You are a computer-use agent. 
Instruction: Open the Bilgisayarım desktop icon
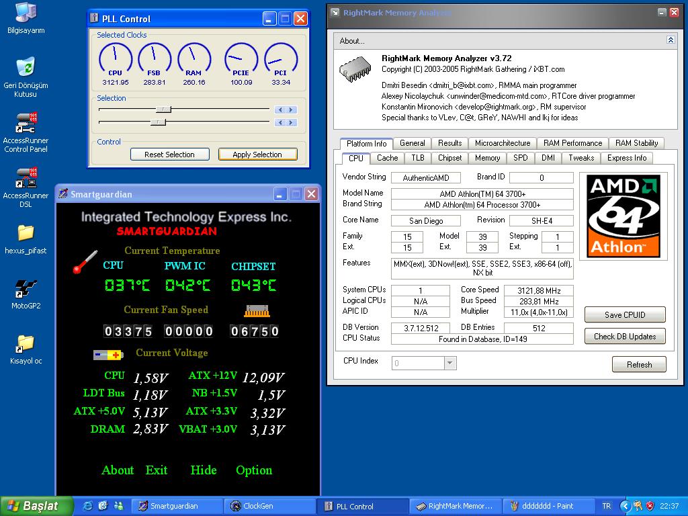(x=26, y=17)
